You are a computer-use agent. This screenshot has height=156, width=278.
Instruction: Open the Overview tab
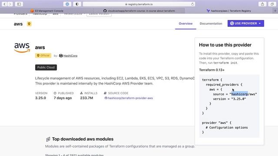tap(185, 23)
